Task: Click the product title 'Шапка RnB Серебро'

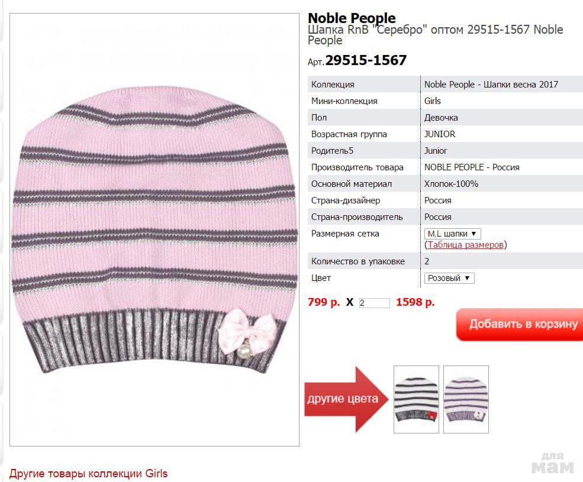Action: click(436, 34)
